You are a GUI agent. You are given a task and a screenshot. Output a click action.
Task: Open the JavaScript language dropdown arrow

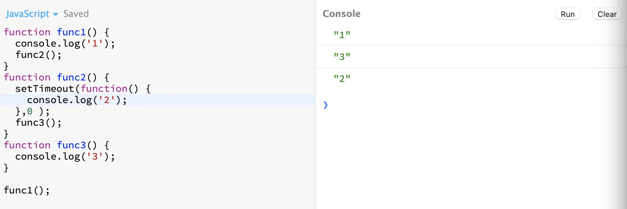(56, 14)
